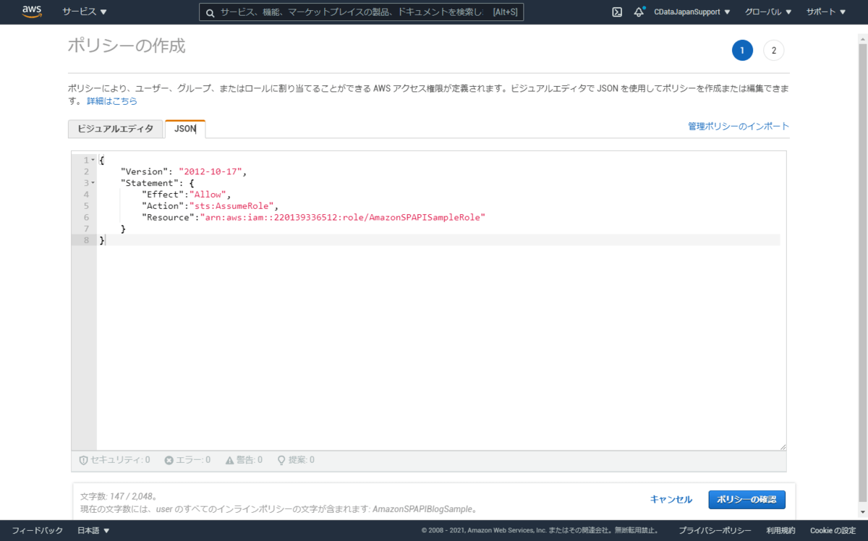
Task: Click line number 7 in gutter
Action: [x=87, y=229]
